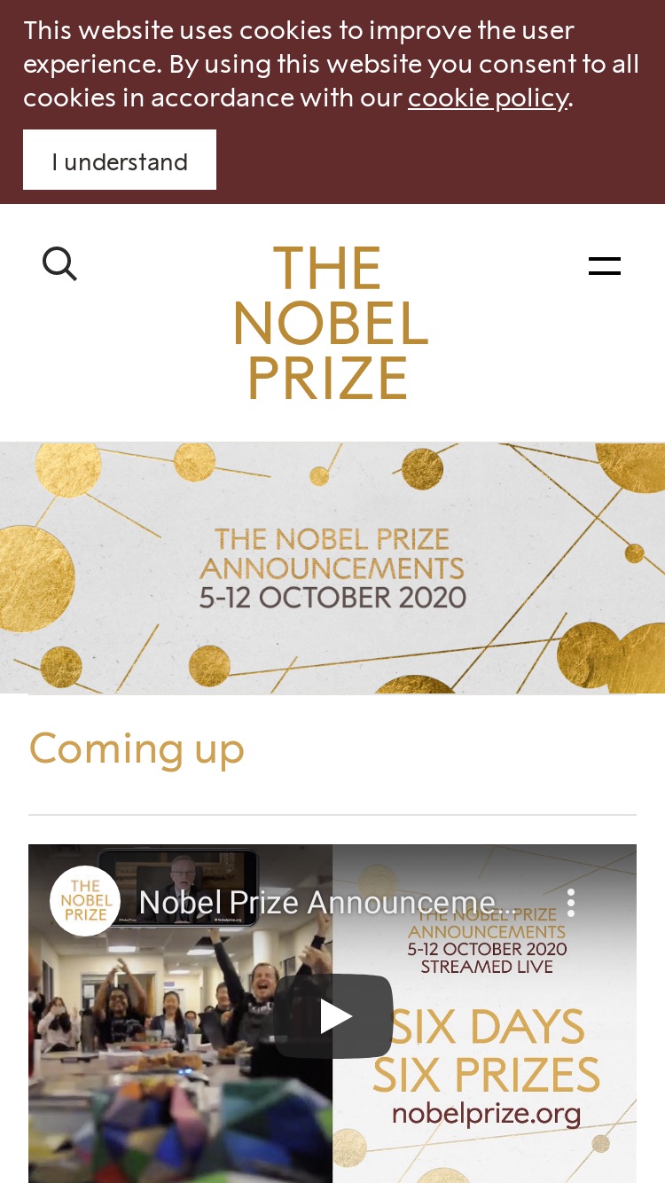Screen dimensions: 665x1183
Task: Follow the cookie policy link
Action: 488,97
